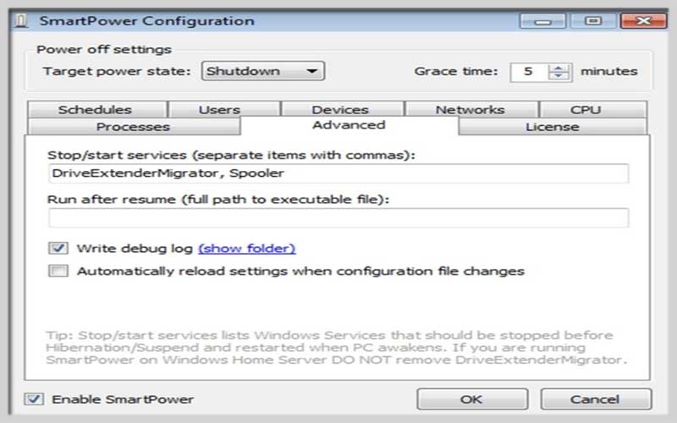The image size is (677, 423).
Task: Focus the Stop/start services text field
Action: tap(338, 173)
